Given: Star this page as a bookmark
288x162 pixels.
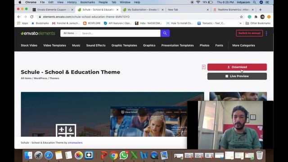Looking at the screenshot, I should coord(241,17).
